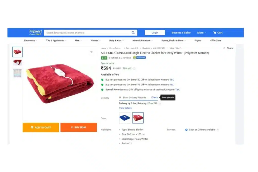Image resolution: width=258 pixels, height=172 pixels.
Task: Click the Flipkart Assured badge
Action: pyautogui.click(x=140, y=58)
